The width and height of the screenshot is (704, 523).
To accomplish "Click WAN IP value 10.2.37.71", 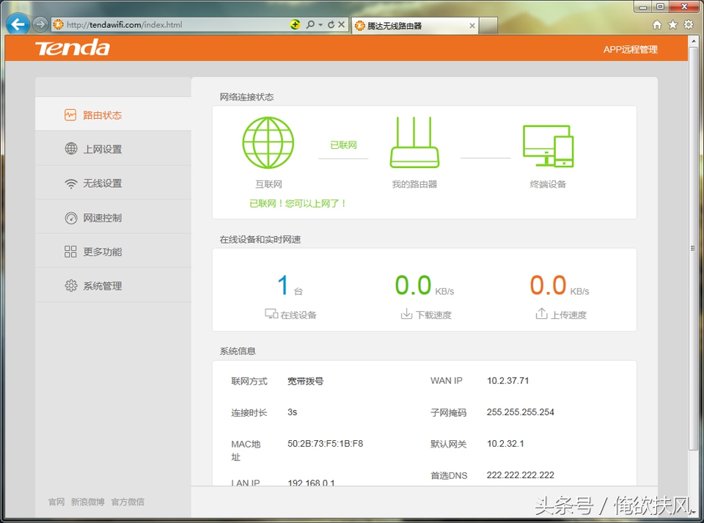I will tap(507, 381).
